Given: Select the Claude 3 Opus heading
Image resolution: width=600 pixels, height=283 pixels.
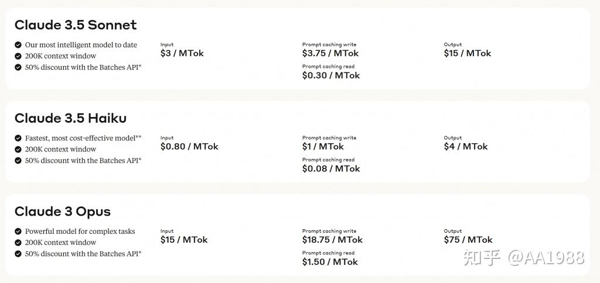Looking at the screenshot, I should (63, 212).
